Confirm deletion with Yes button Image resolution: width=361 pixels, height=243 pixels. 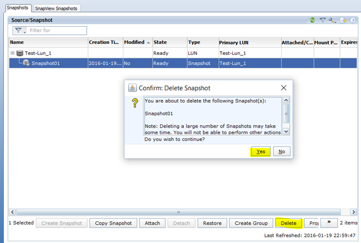[x=260, y=151]
